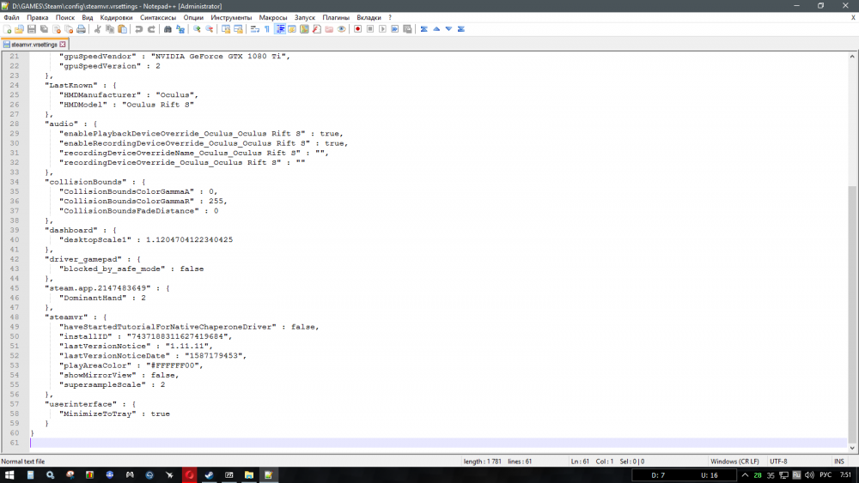The image size is (859, 483).
Task: Click the last-difference plugin toolbar icon
Action: 460,29
